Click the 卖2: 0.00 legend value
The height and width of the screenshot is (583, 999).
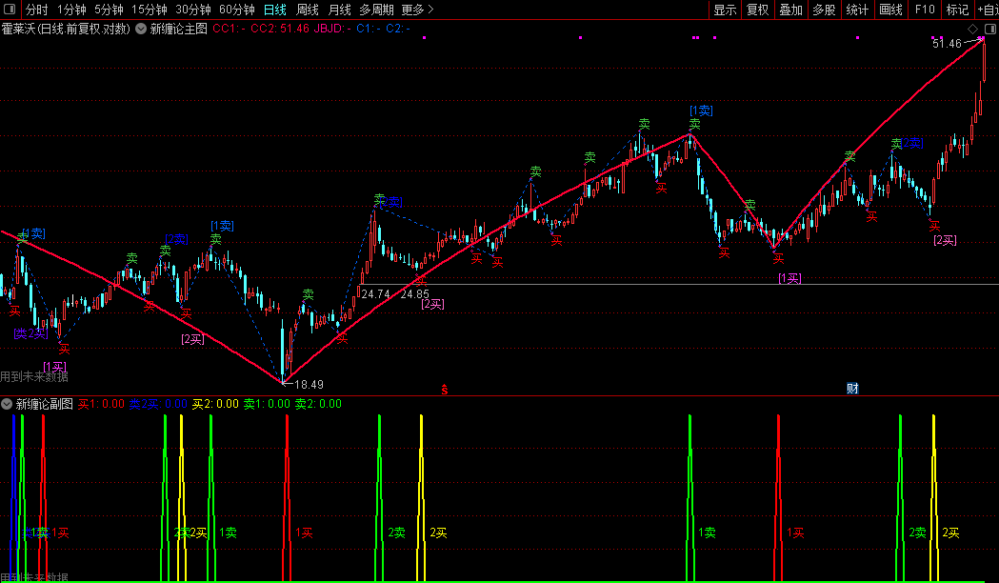pyautogui.click(x=318, y=404)
